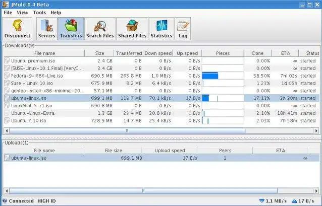Click uploads scrollbar left arrow
This screenshot has width=322, height=206.
tap(7, 191)
